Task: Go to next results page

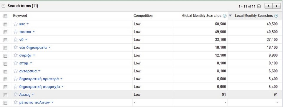Action: pos(277,6)
